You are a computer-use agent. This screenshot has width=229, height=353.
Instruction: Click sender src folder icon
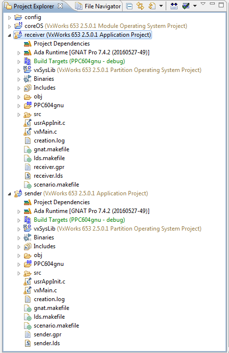27,273
